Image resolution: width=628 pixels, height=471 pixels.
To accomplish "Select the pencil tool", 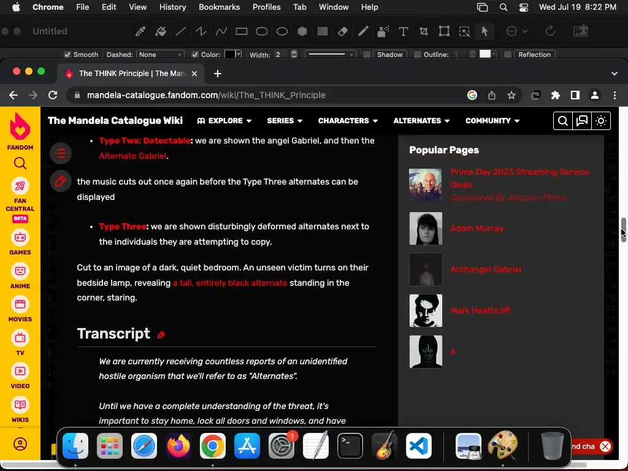I will (x=363, y=31).
